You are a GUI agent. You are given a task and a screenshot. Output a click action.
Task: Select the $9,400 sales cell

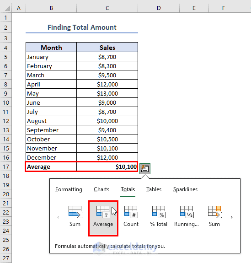(107, 130)
